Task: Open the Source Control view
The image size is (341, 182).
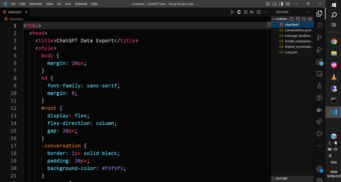Action: click(x=319, y=38)
